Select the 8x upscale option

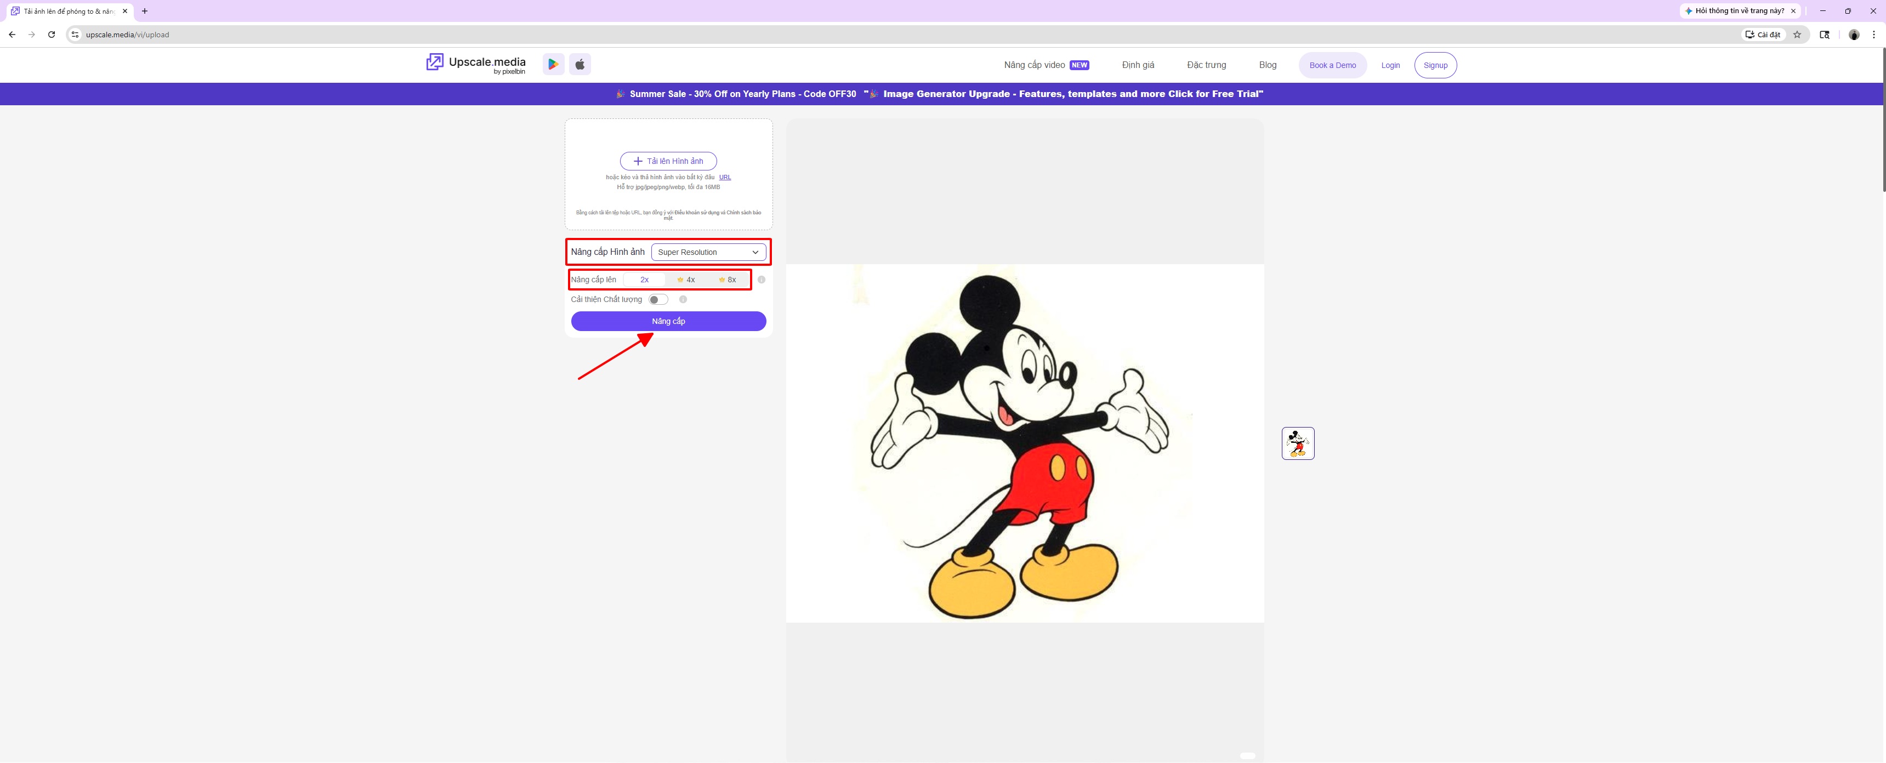click(x=728, y=280)
